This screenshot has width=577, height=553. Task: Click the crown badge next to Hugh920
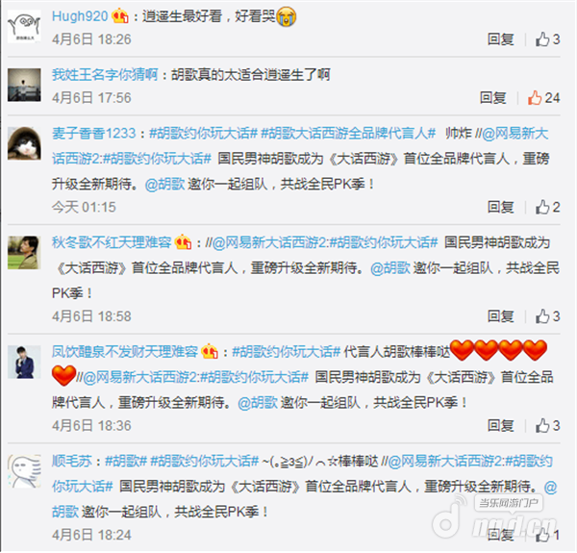click(120, 16)
